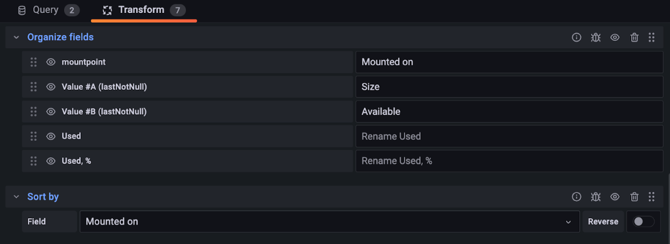Collapse the Sort by section
This screenshot has height=244, width=670.
[x=16, y=197]
